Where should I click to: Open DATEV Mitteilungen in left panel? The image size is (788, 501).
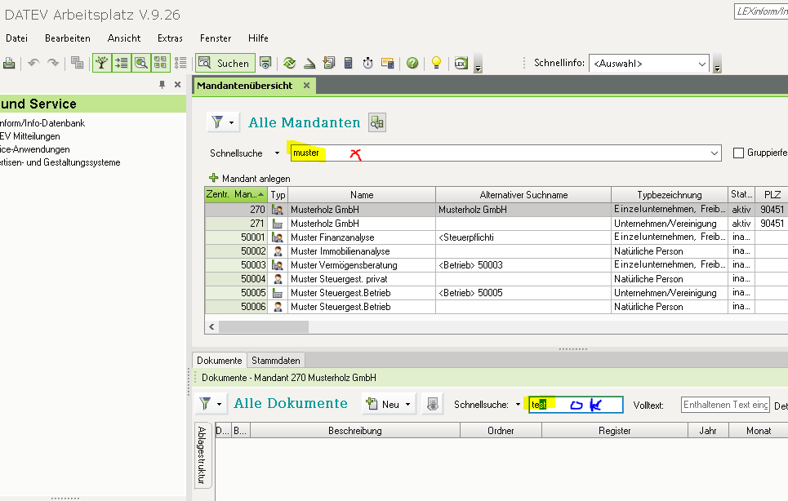(30, 136)
